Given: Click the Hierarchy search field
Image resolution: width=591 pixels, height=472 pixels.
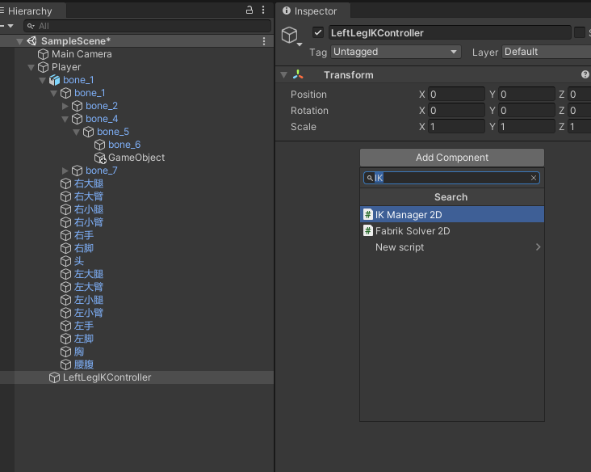Looking at the screenshot, I should pyautogui.click(x=147, y=26).
